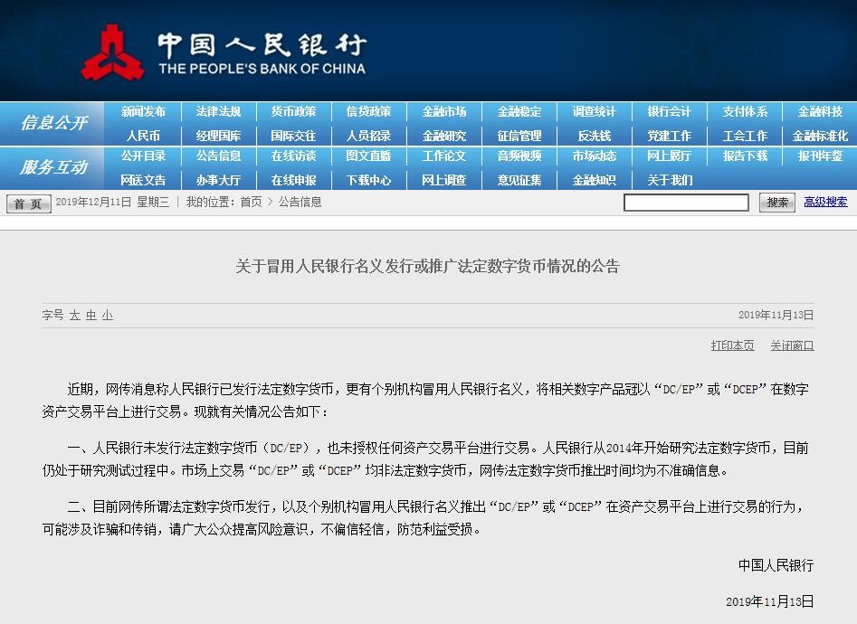Open the 金融科技 navigation item
857x624 pixels.
(820, 112)
